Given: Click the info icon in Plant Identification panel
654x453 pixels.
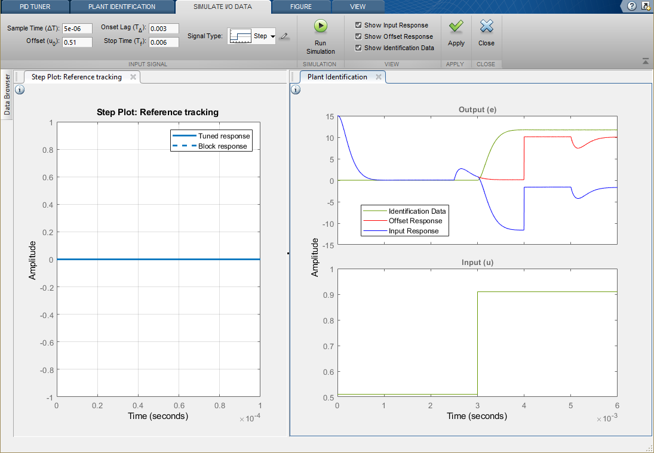Looking at the screenshot, I should (295, 90).
